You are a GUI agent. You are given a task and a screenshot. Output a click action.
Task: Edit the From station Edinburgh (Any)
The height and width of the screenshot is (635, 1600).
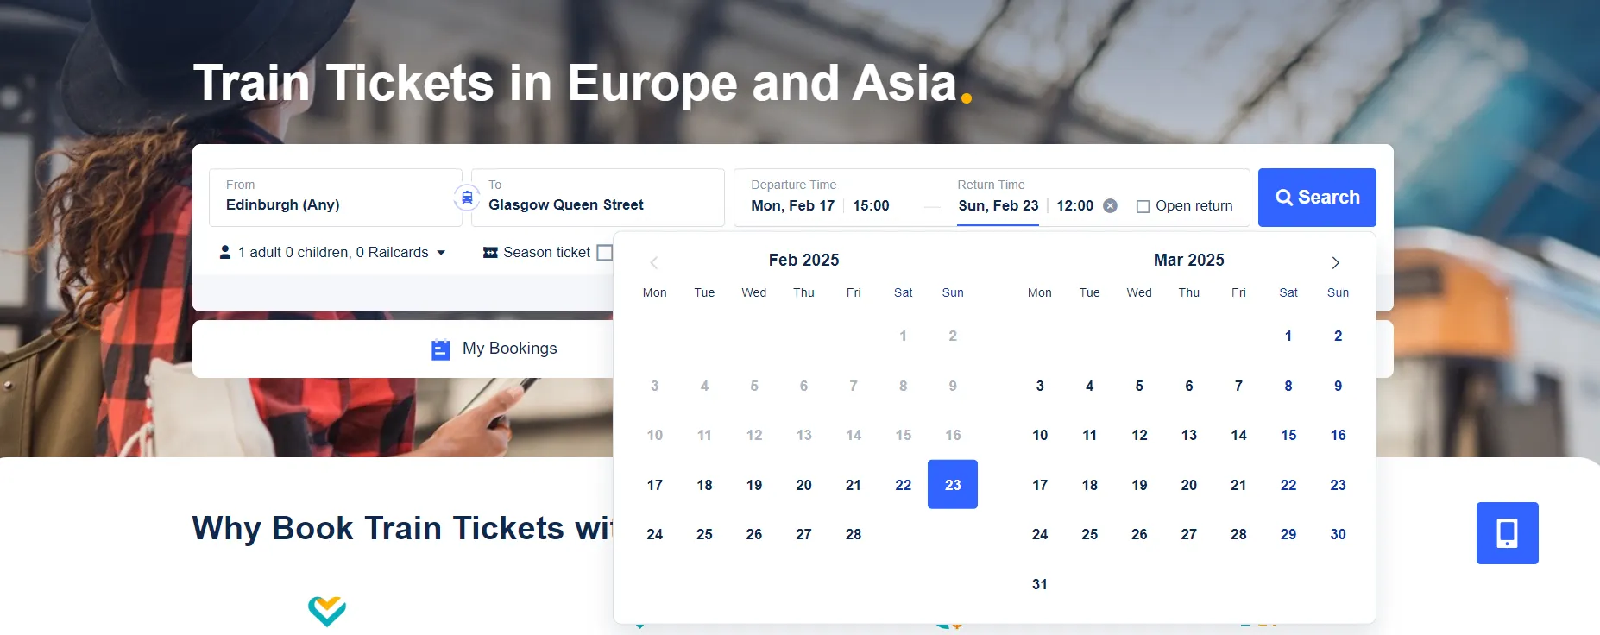tap(336, 198)
